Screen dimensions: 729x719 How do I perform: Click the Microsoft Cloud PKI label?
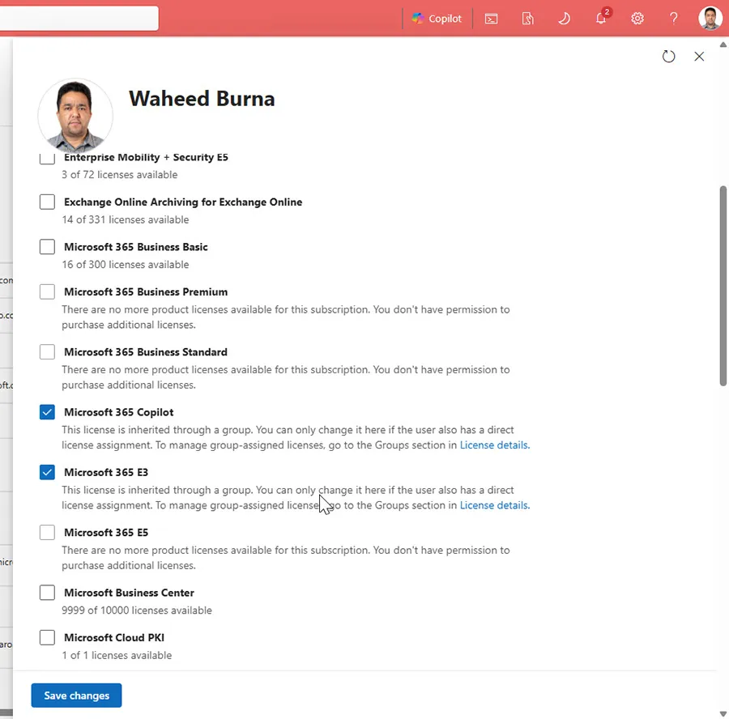(114, 638)
